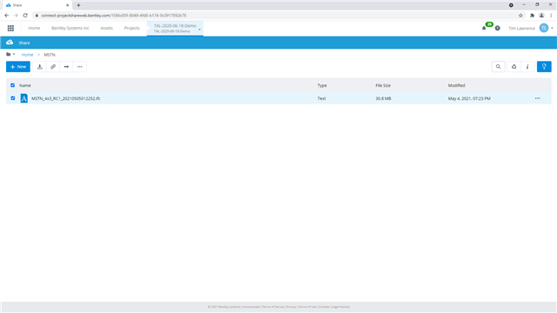Open file MSTN_4x3_RC1_20210505012252.ifc

coord(66,98)
